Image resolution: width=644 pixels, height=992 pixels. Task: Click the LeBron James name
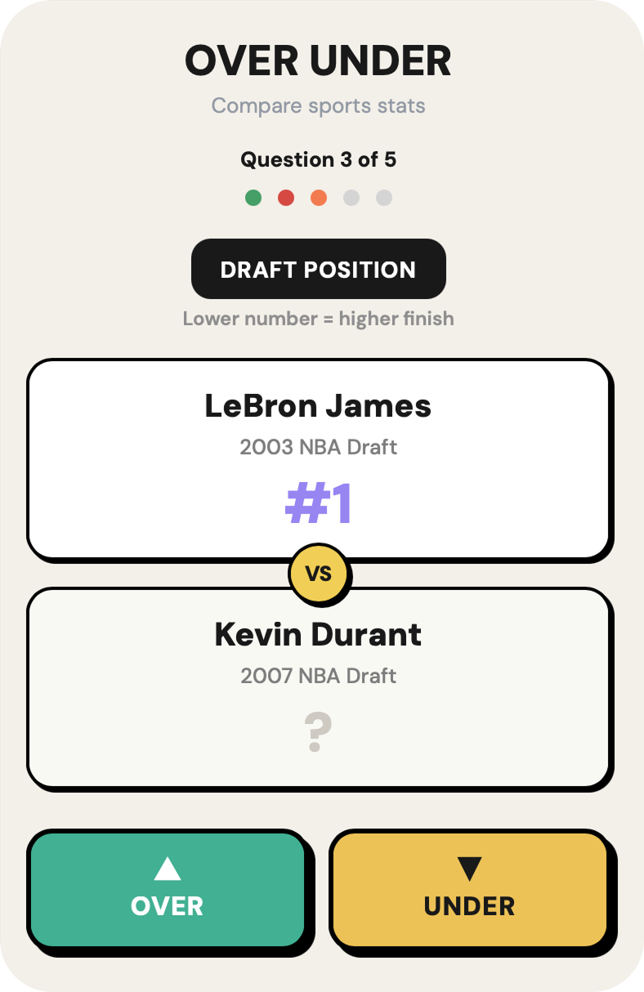[x=319, y=406]
